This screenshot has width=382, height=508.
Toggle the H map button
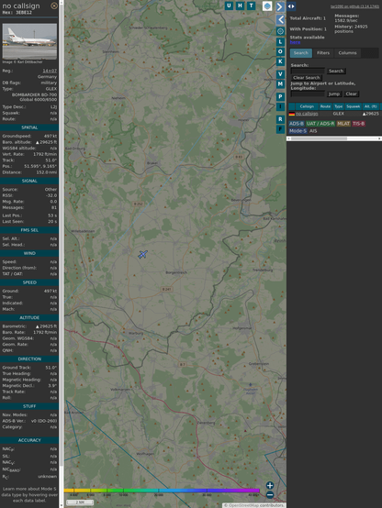tap(241, 6)
